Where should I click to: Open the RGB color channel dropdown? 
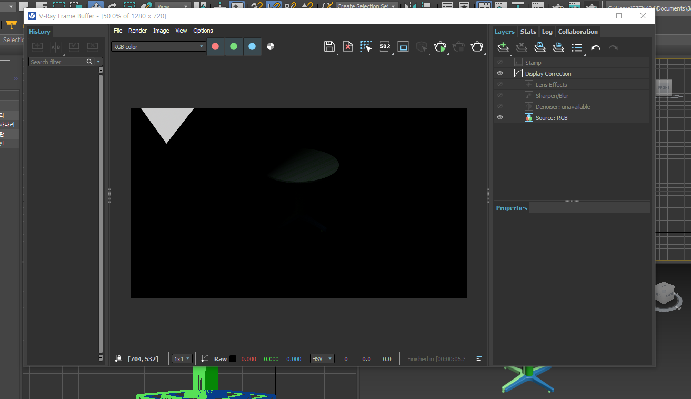[x=158, y=47]
